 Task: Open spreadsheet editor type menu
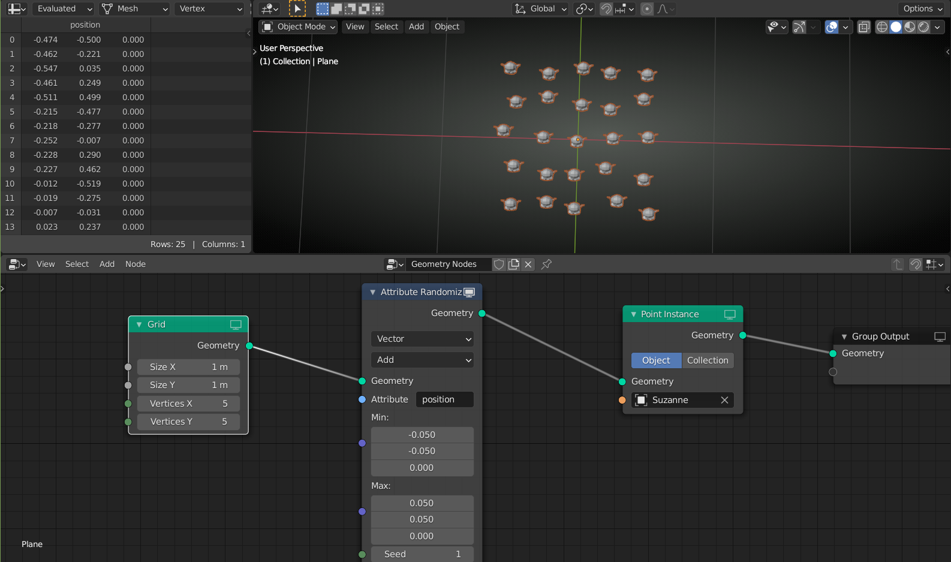click(16, 9)
